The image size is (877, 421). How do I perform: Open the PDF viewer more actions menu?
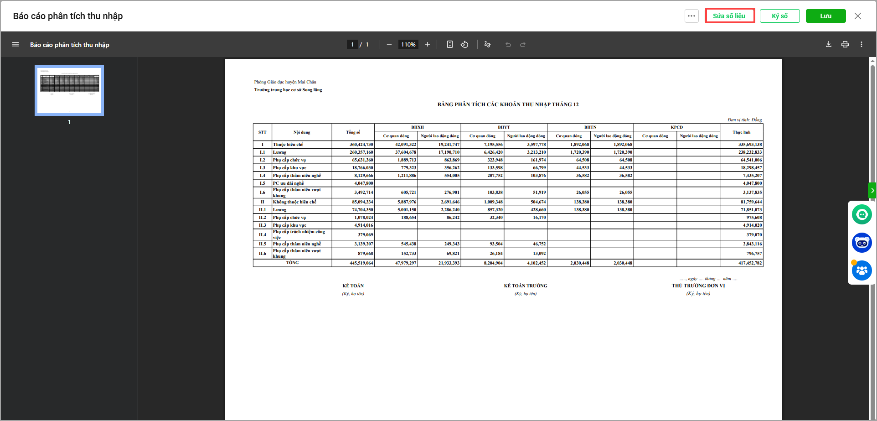[862, 44]
